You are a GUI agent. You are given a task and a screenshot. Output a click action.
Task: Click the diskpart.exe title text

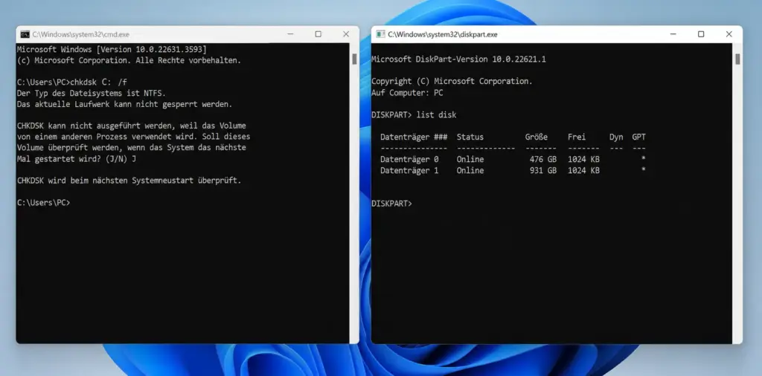(x=442, y=34)
